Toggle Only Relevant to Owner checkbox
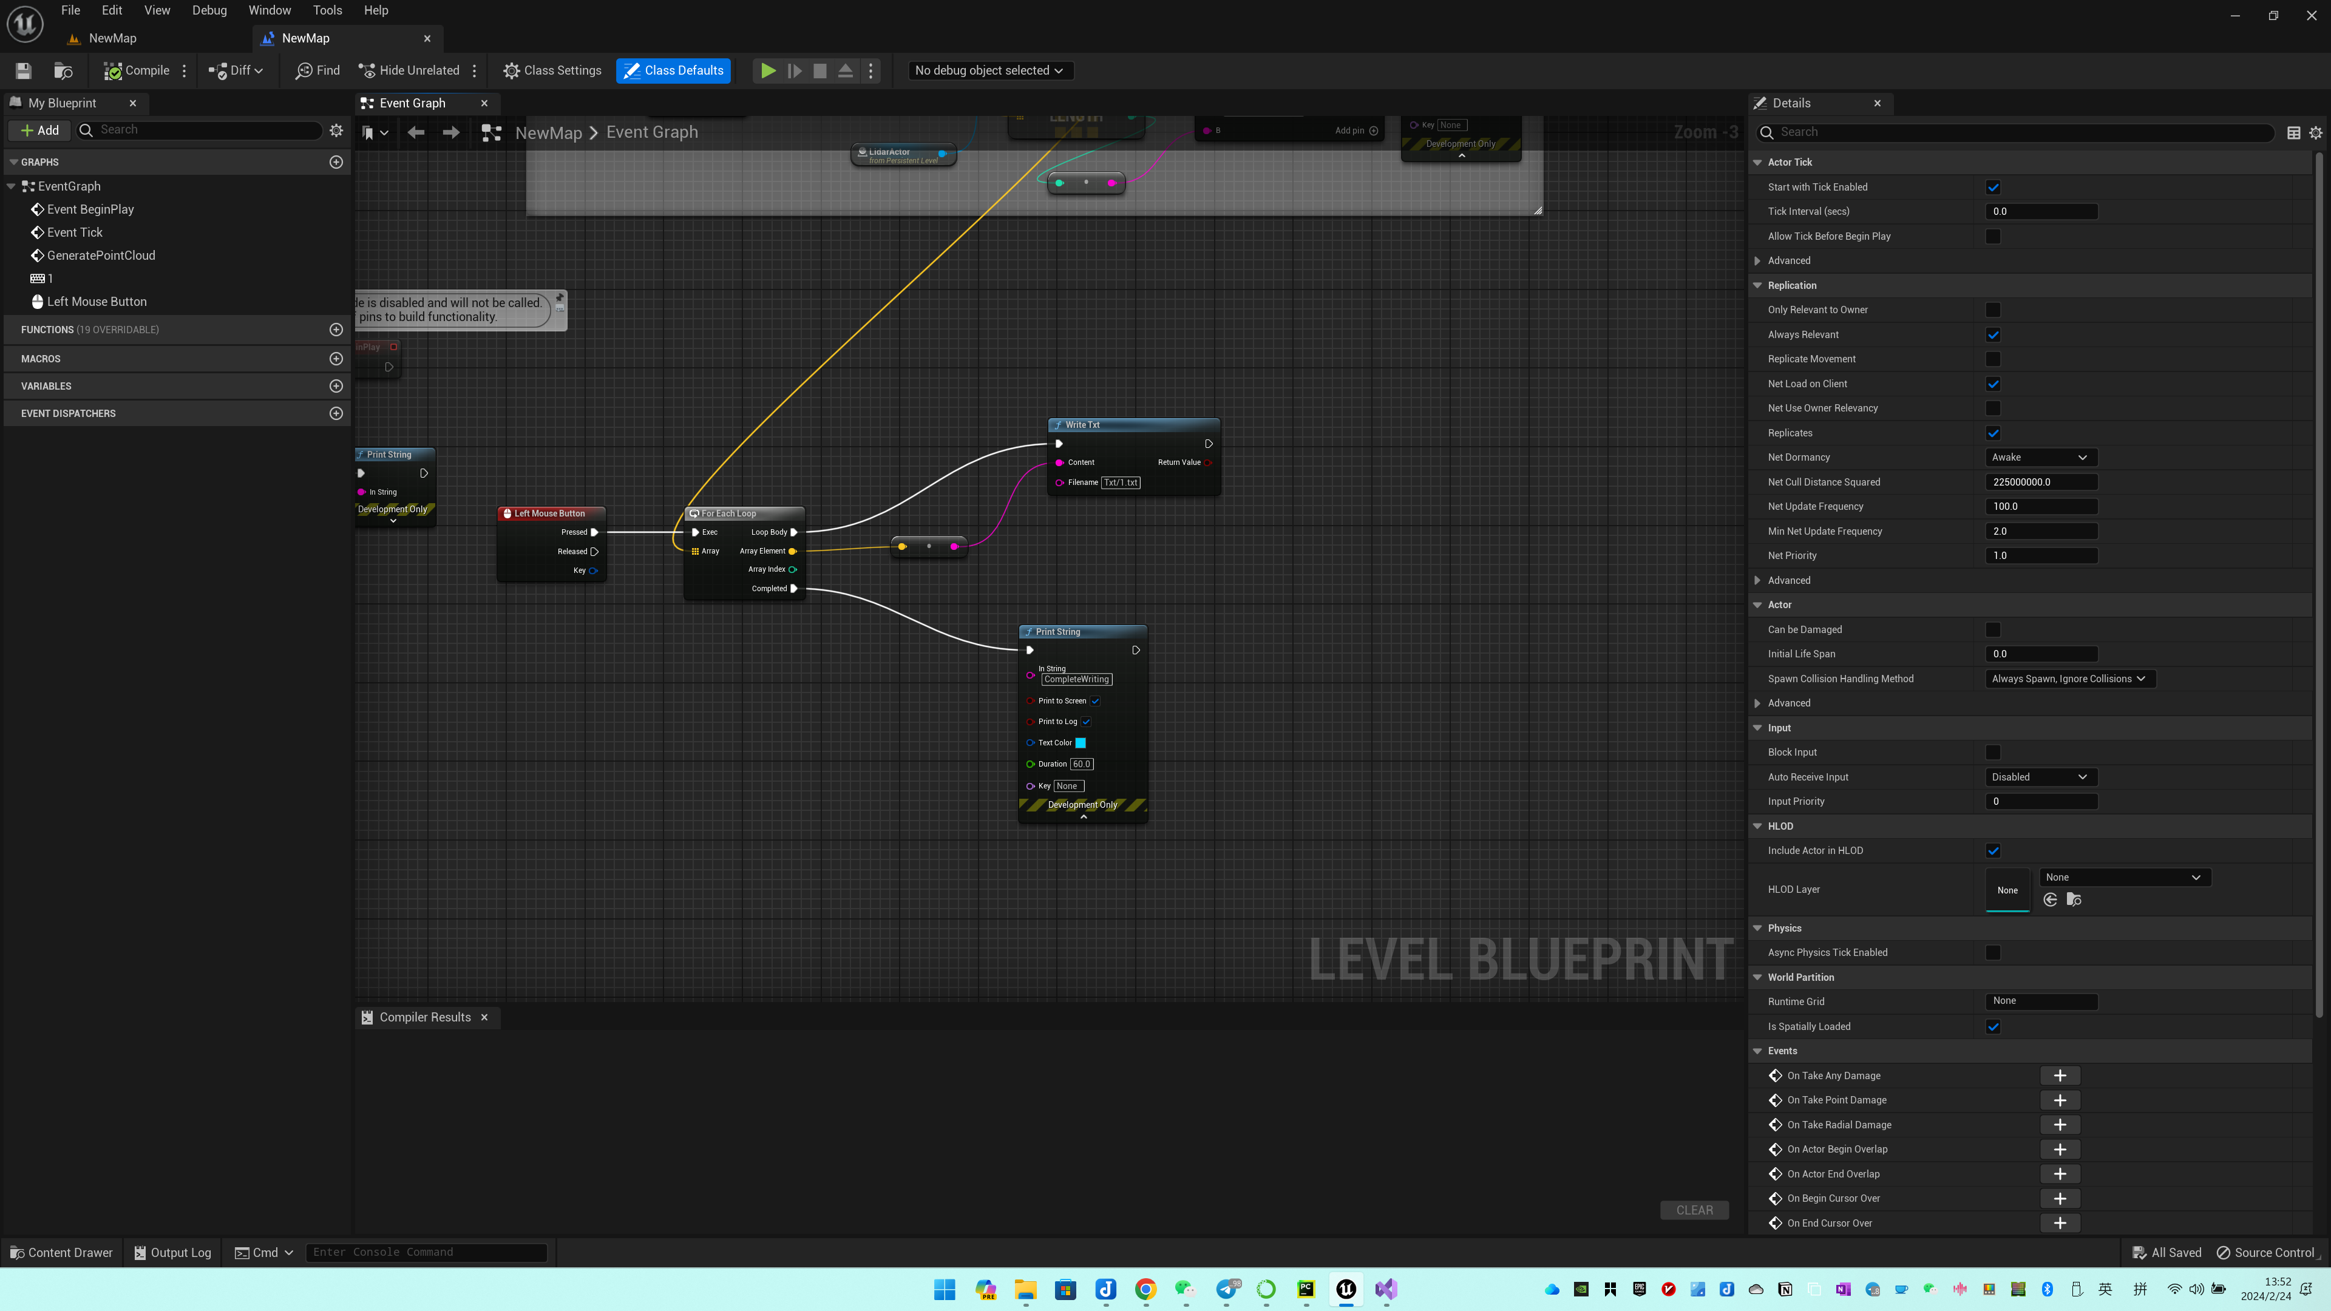The width and height of the screenshot is (2331, 1311). tap(1992, 310)
